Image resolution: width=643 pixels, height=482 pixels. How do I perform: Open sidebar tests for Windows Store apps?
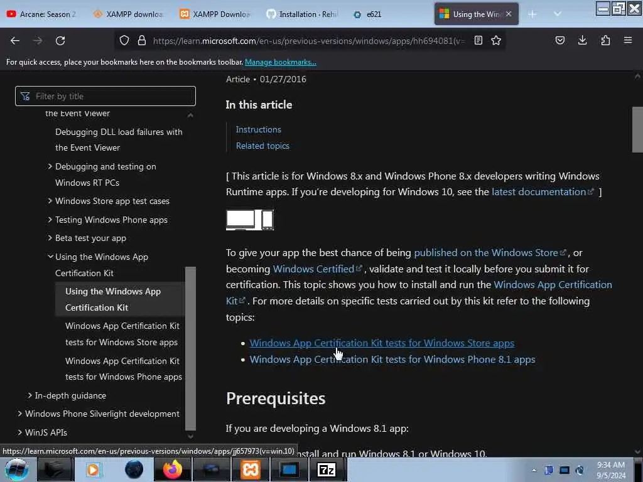coord(122,334)
